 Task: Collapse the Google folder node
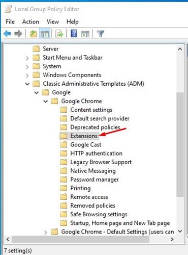(x=37, y=93)
